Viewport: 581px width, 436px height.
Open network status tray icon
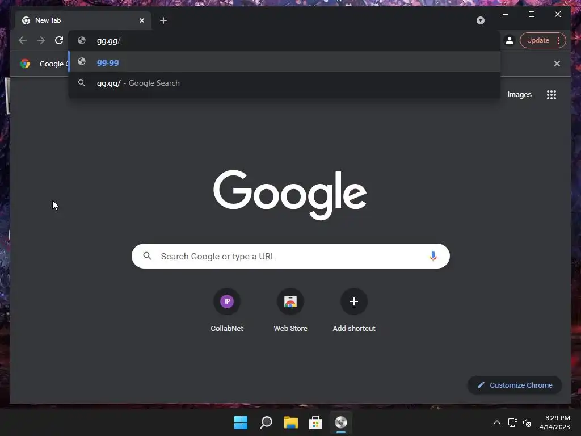click(x=512, y=422)
